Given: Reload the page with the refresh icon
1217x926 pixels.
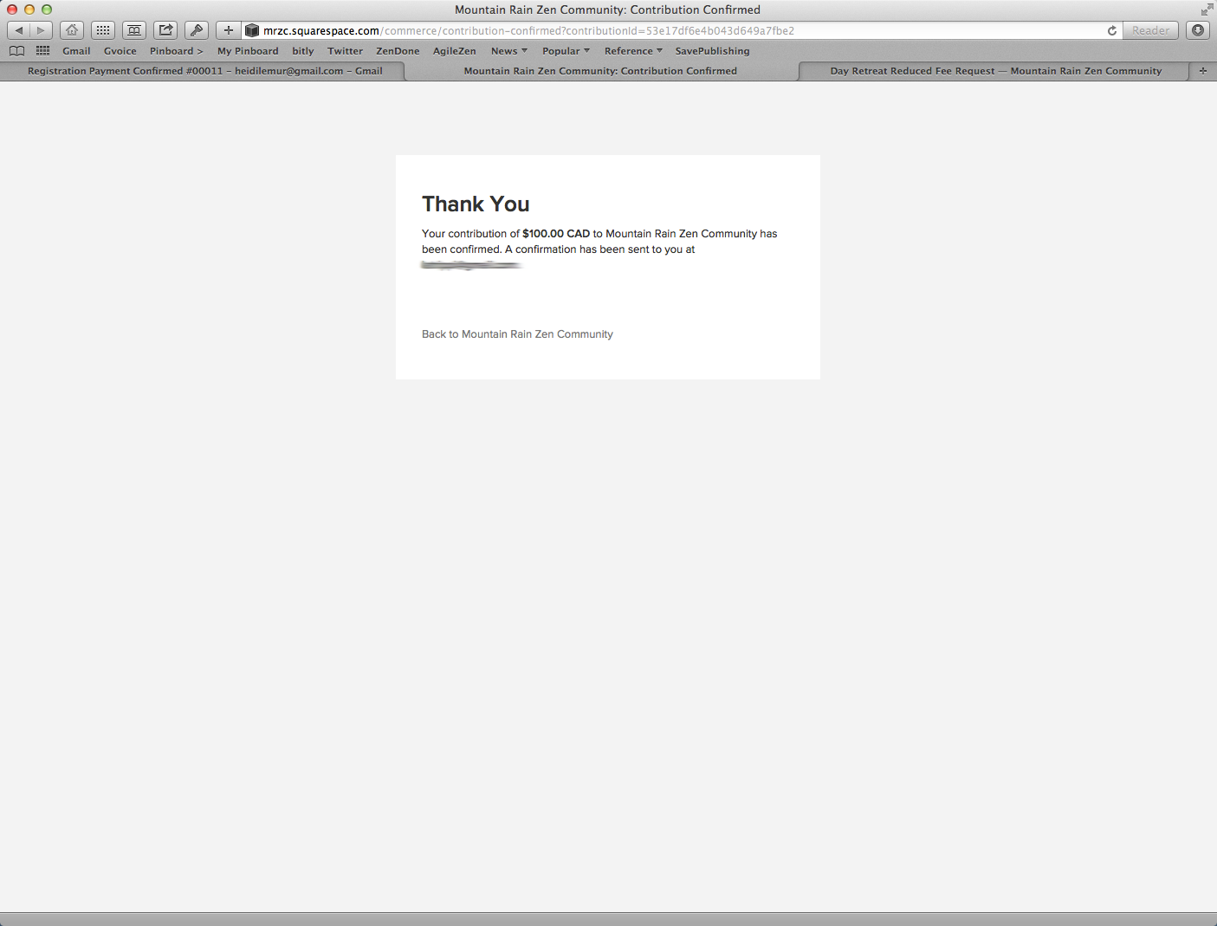Looking at the screenshot, I should 1112,30.
